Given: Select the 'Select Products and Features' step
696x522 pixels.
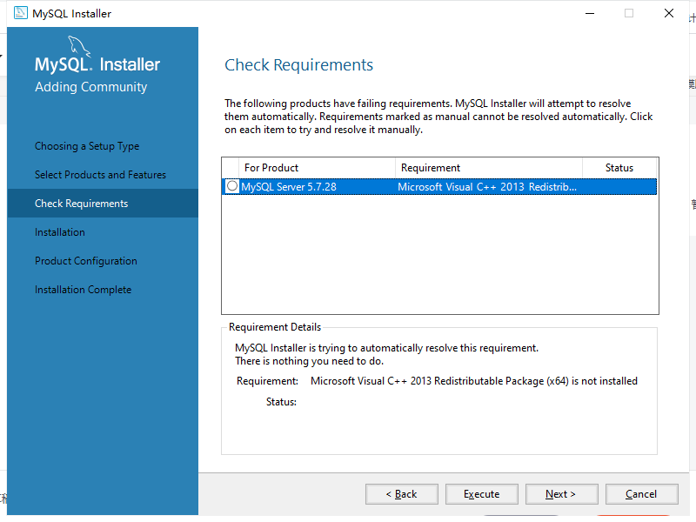Looking at the screenshot, I should (x=100, y=174).
